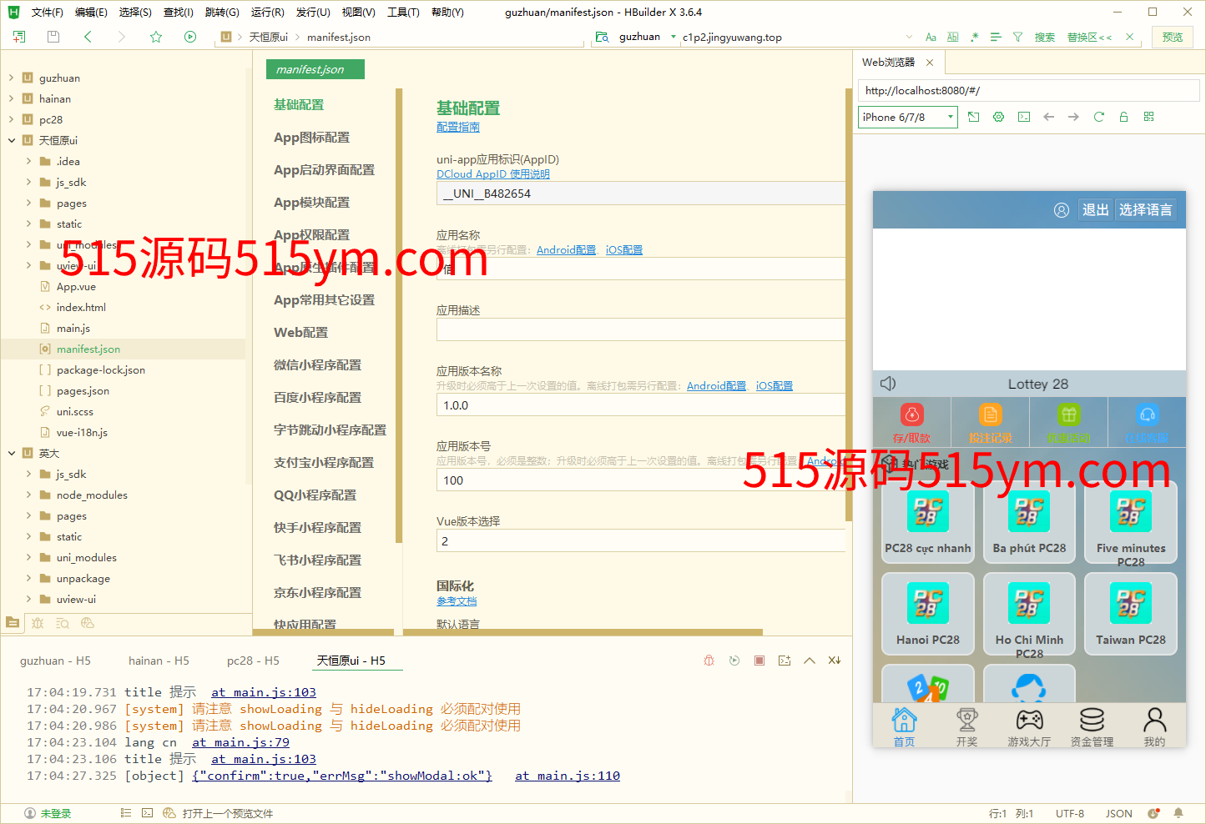Refresh the web browser preview

(x=1099, y=117)
